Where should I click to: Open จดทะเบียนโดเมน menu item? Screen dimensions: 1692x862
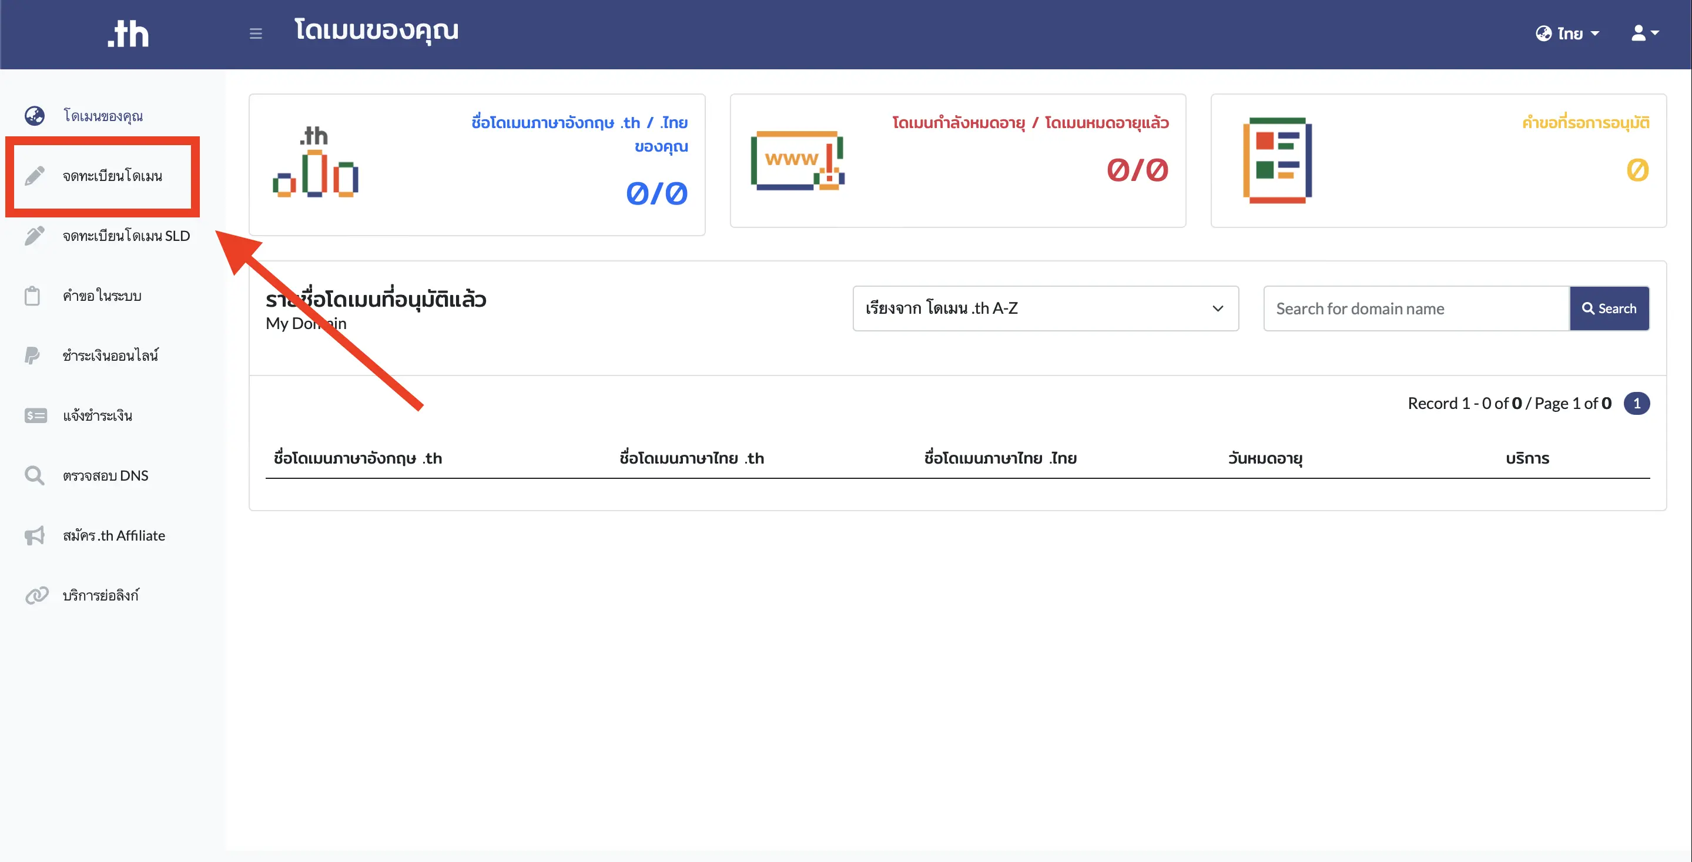(x=112, y=176)
